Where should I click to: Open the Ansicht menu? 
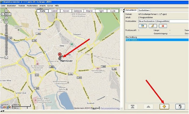pyautogui.click(x=43, y=6)
